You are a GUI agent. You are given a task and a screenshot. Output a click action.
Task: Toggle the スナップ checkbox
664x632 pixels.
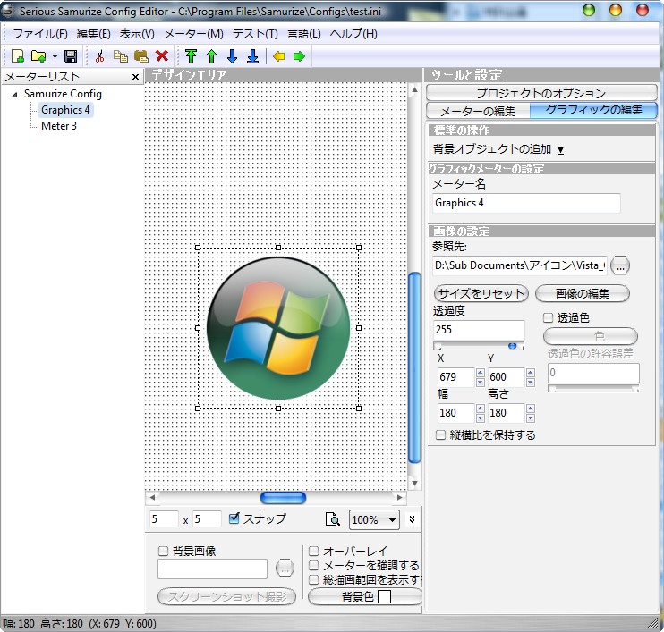click(234, 518)
